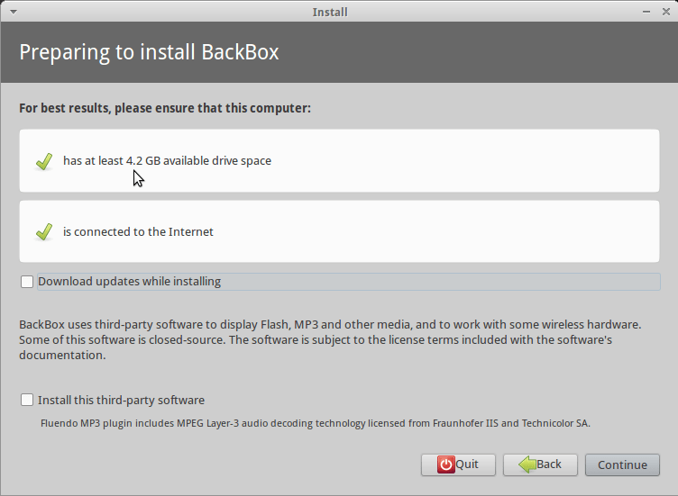Click the "Install this third-party software" label
The width and height of the screenshot is (678, 496).
coord(121,401)
